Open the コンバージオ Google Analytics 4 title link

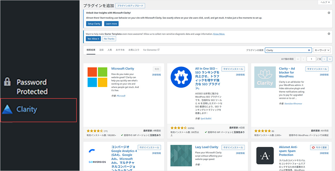[x=124, y=158]
